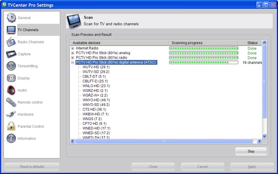278x174 pixels.
Task: Open the Parental Control section
Action: coord(31,126)
